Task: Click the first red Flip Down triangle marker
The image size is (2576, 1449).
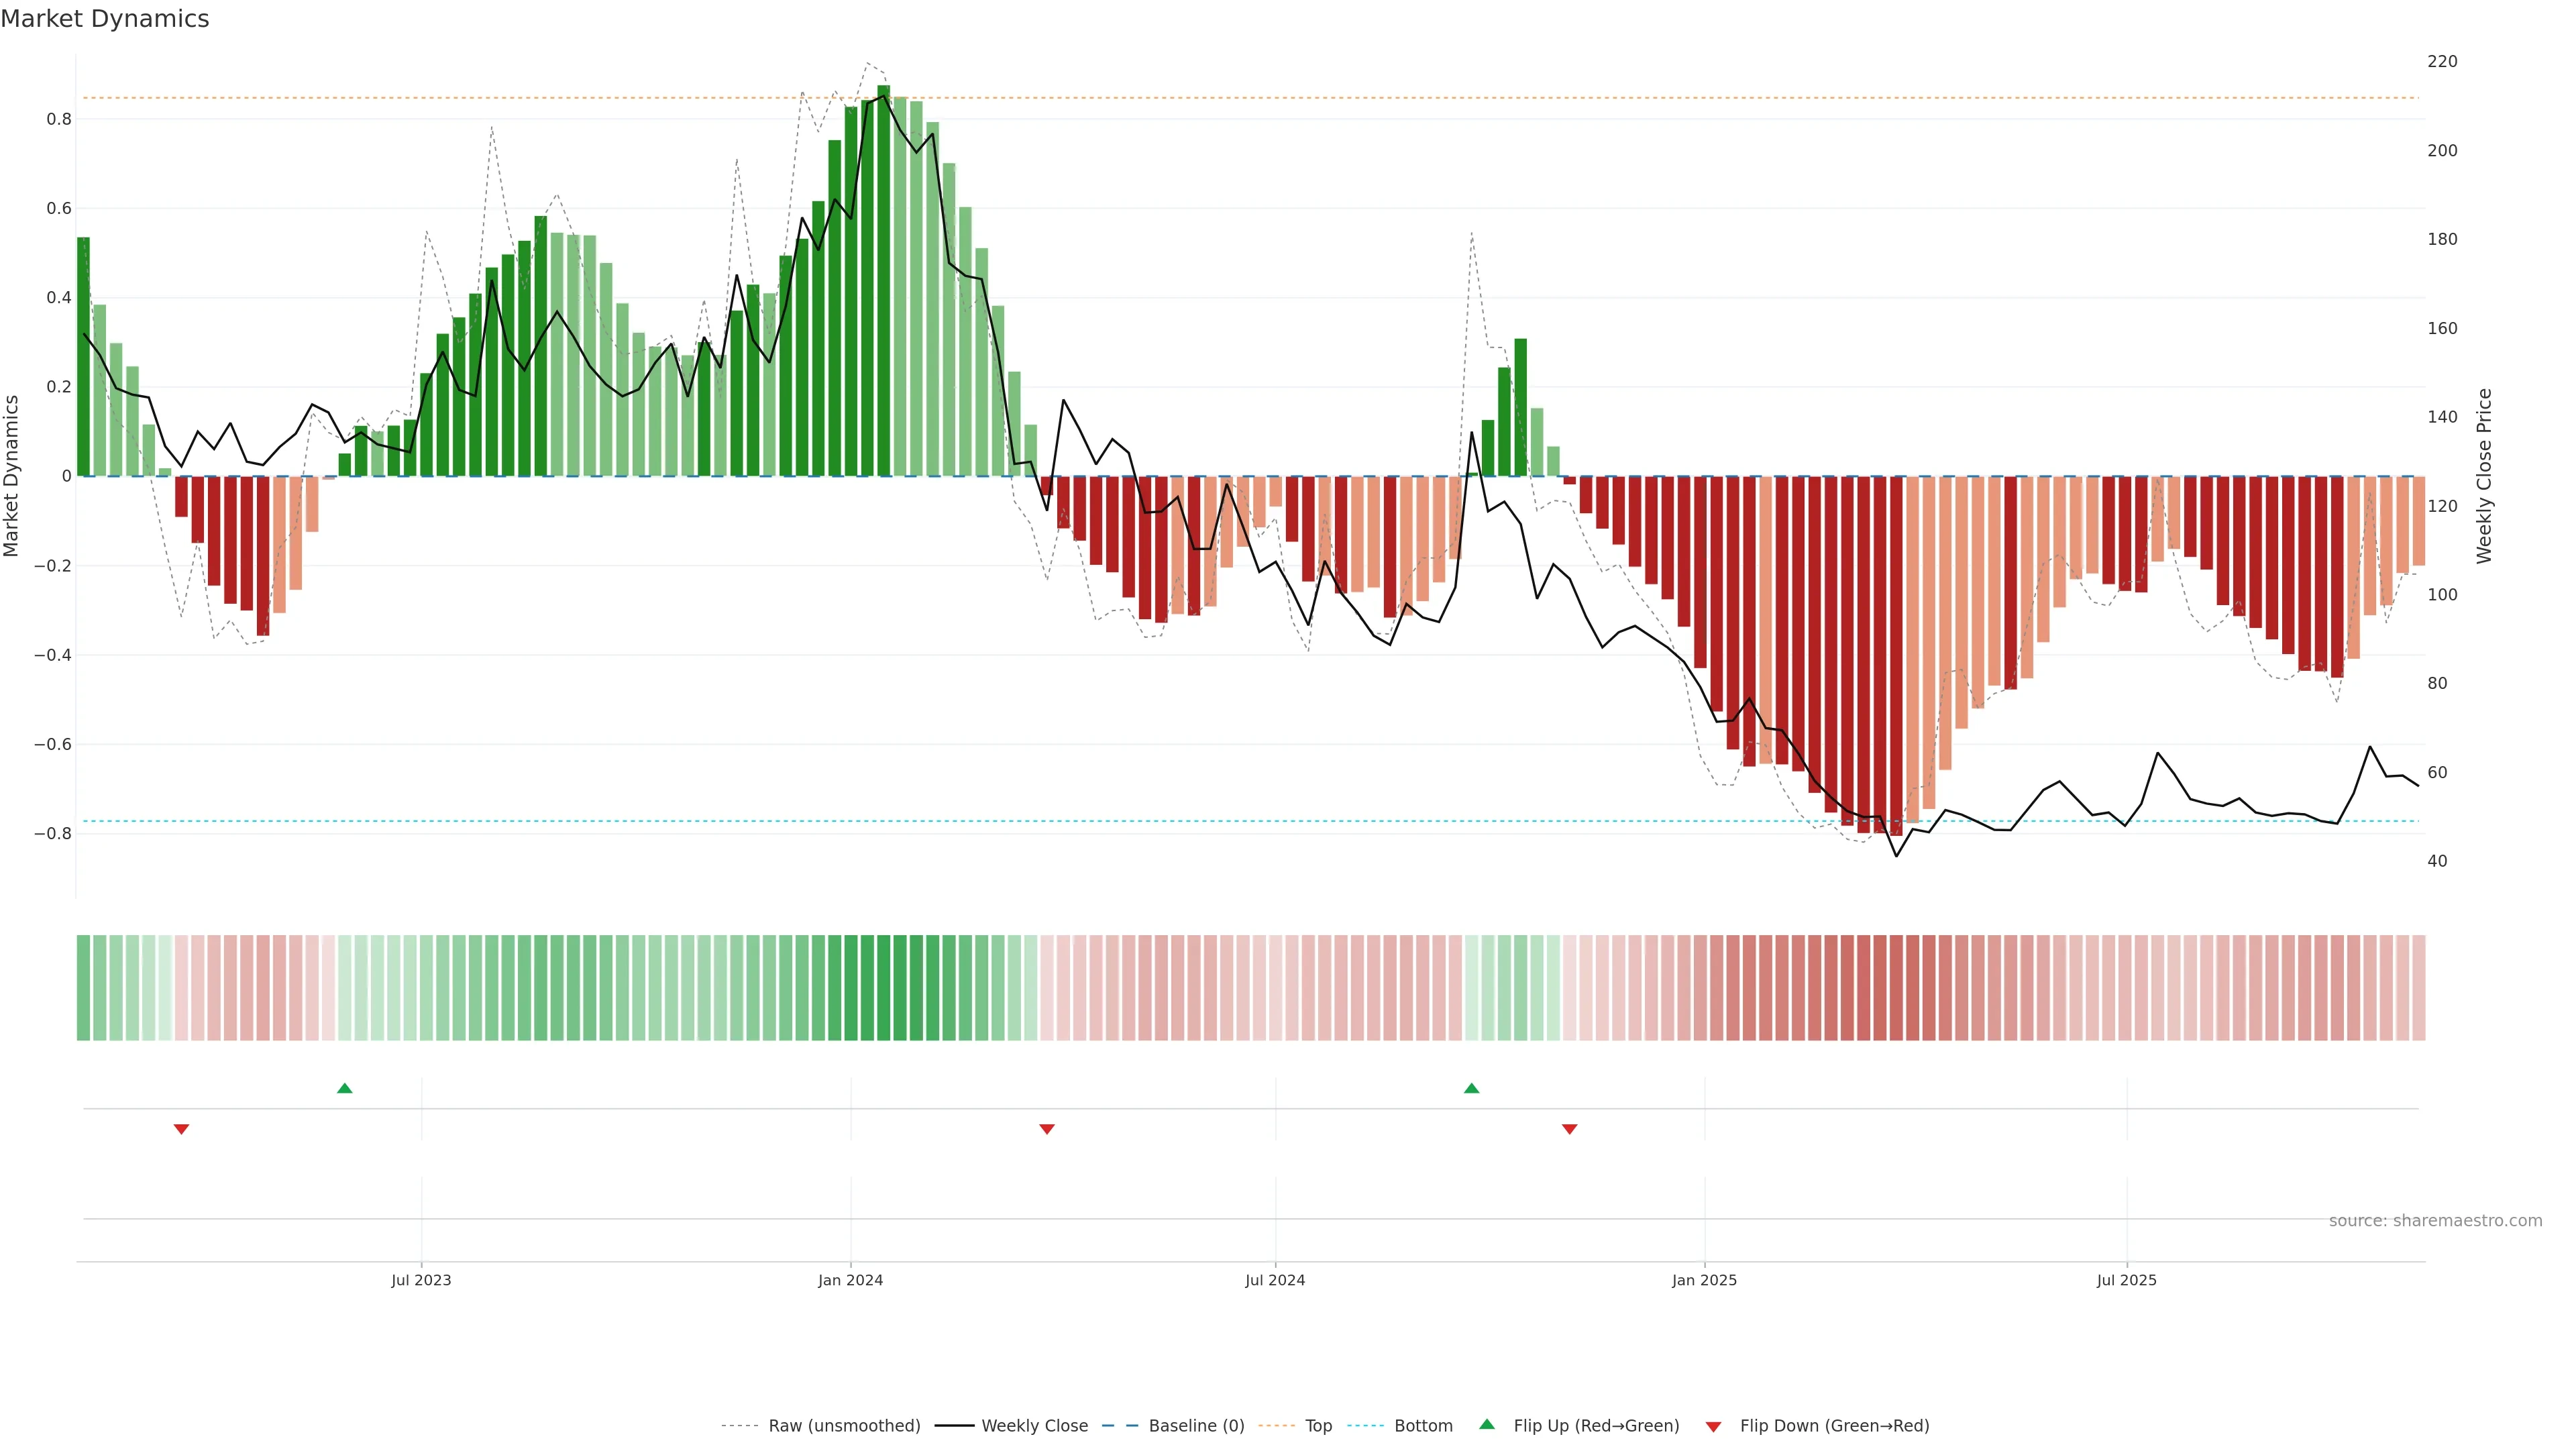Action: (181, 1129)
